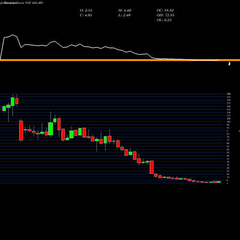Viewport: 240px width, 240px height.
Task: Click the 11 price axis label
Action: click(228, 177)
